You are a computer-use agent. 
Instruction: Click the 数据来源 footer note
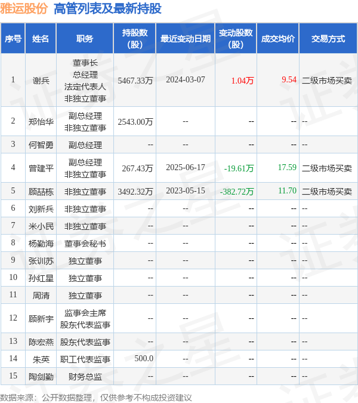click(96, 398)
